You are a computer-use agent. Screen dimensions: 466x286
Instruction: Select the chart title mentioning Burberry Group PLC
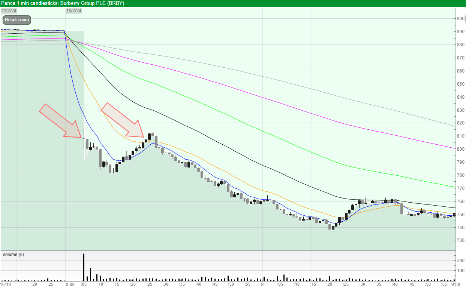pos(63,3)
